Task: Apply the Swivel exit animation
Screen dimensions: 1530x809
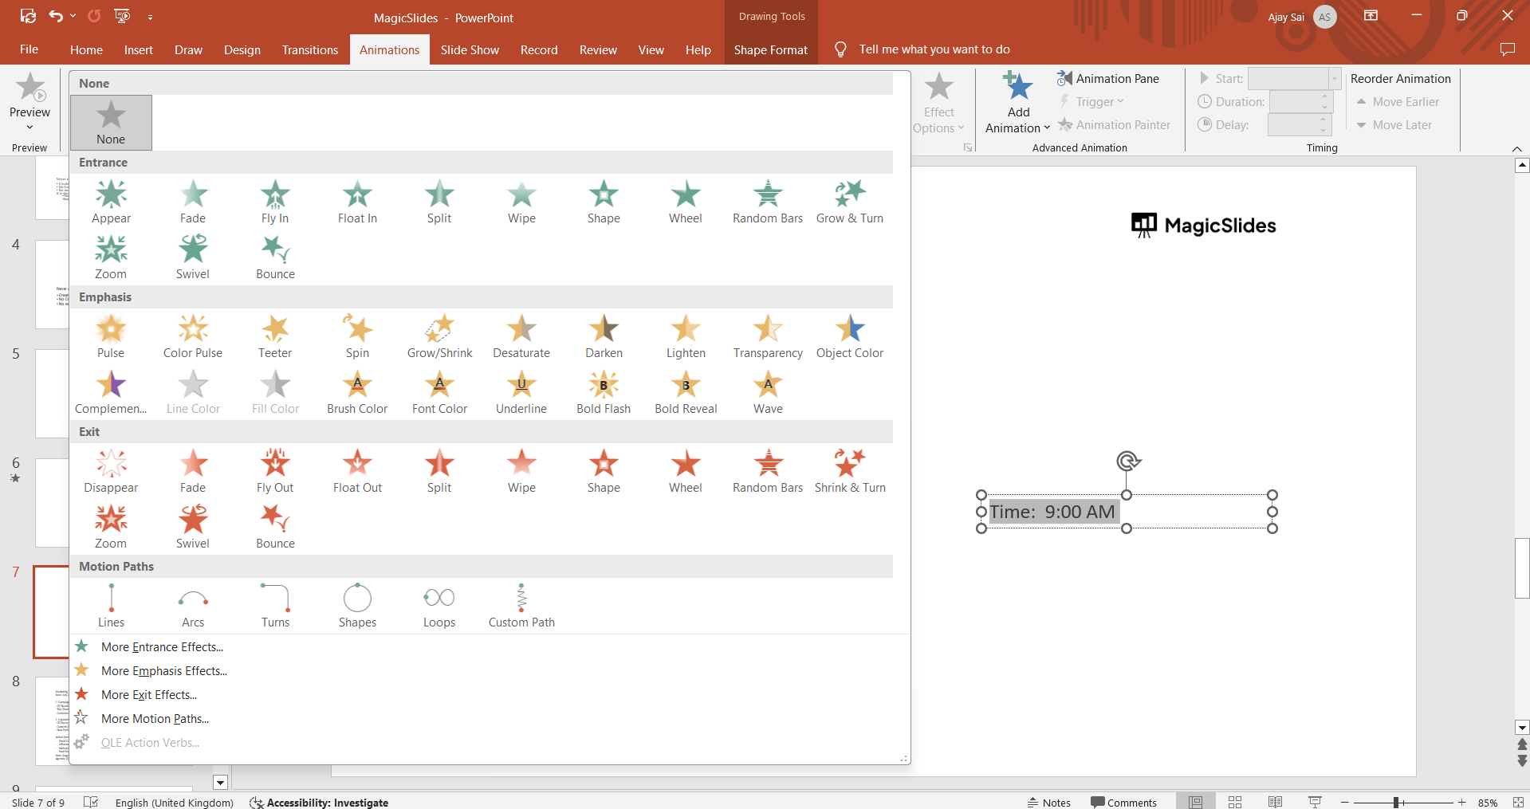Action: pos(193,527)
